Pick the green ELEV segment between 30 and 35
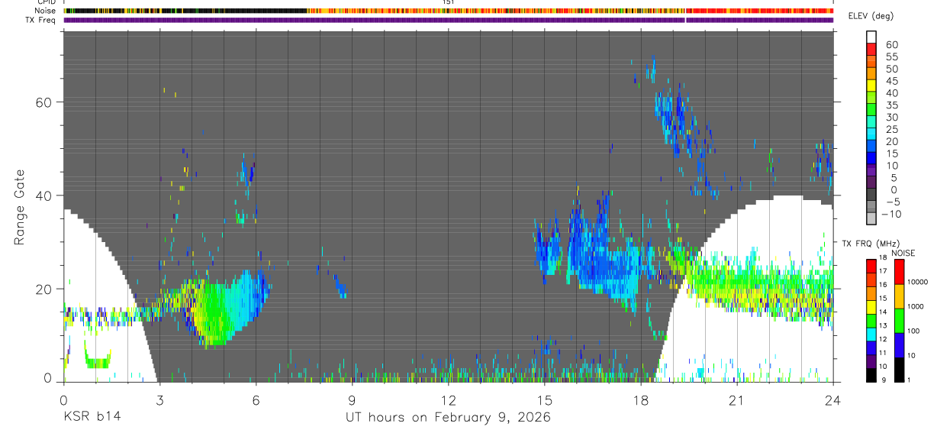The width and height of the screenshot is (937, 433). (871, 109)
